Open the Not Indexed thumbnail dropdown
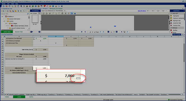The image size is (186, 101). [x=39, y=13]
